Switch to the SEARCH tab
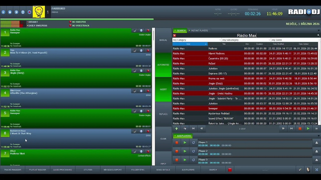321x180 pixels. (x=180, y=30)
